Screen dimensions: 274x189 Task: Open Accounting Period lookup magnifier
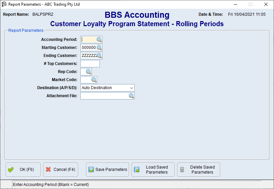tap(99, 40)
